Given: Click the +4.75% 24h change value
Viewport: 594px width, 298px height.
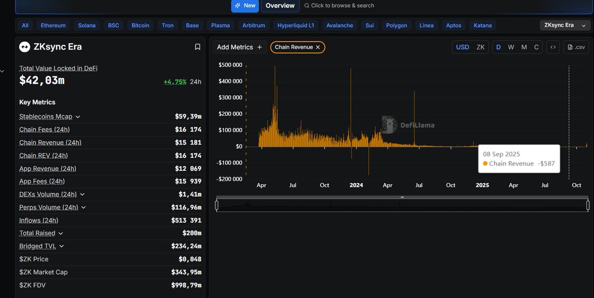Looking at the screenshot, I should (175, 82).
